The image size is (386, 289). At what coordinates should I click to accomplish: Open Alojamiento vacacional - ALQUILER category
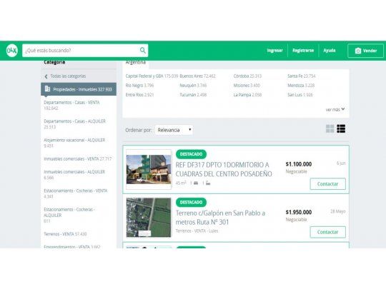tap(74, 143)
